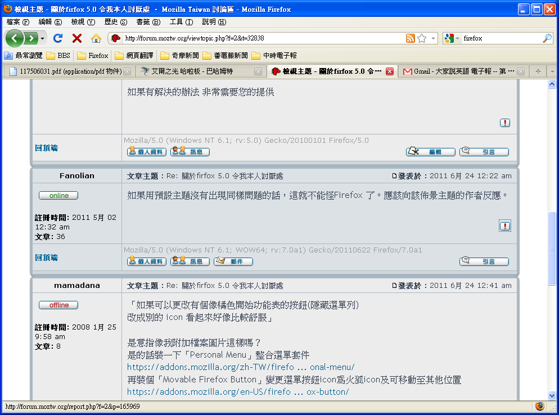Go back using the green back arrow
Screen dimensions: 559x415
(14, 38)
